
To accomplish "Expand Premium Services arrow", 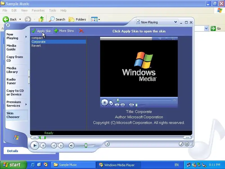I will [x=26, y=104].
